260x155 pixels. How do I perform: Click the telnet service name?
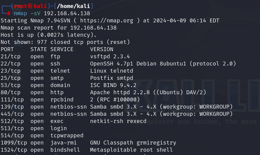tap(60, 71)
